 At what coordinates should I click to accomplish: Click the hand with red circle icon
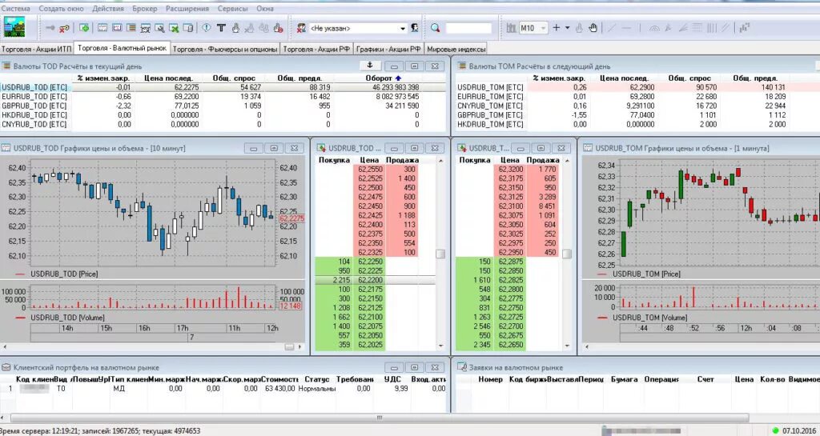tap(278, 28)
